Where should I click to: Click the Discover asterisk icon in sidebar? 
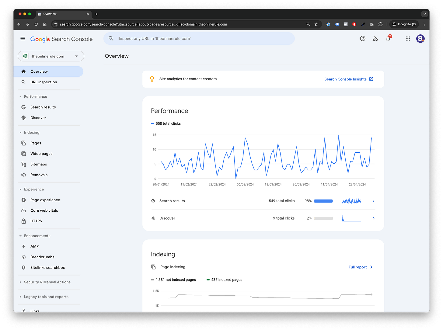pos(23,118)
